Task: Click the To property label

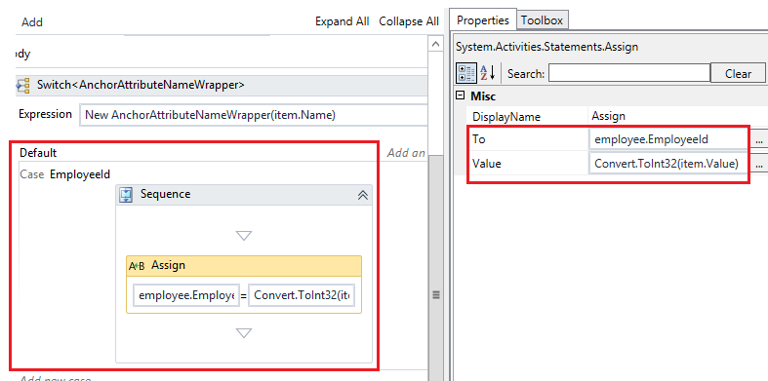Action: point(478,139)
